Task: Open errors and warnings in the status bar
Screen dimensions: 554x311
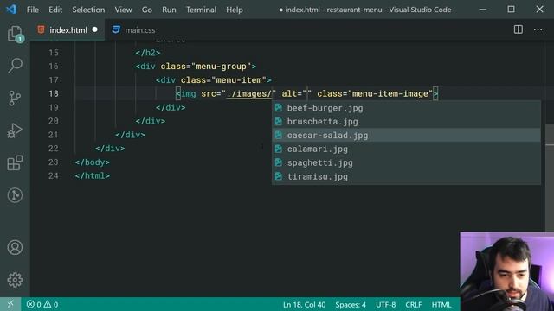Action: point(42,304)
